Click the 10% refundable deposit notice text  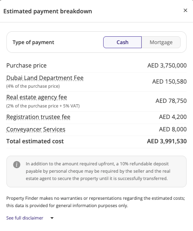98,171
